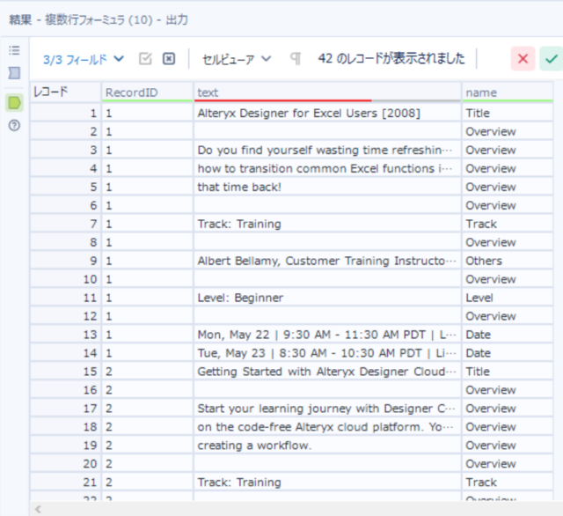Select the name cell Level in row 11
563x516 pixels.
508,298
